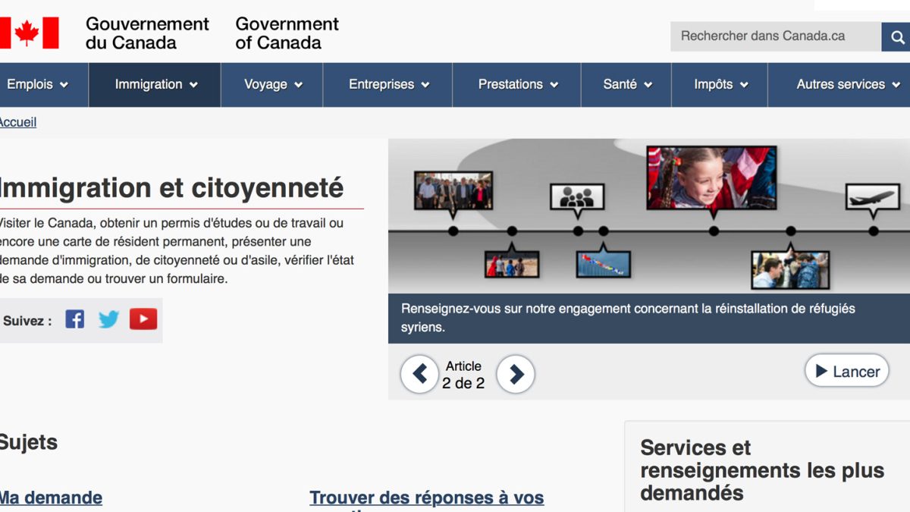
Task: Start carousel with Lancer button
Action: point(847,372)
